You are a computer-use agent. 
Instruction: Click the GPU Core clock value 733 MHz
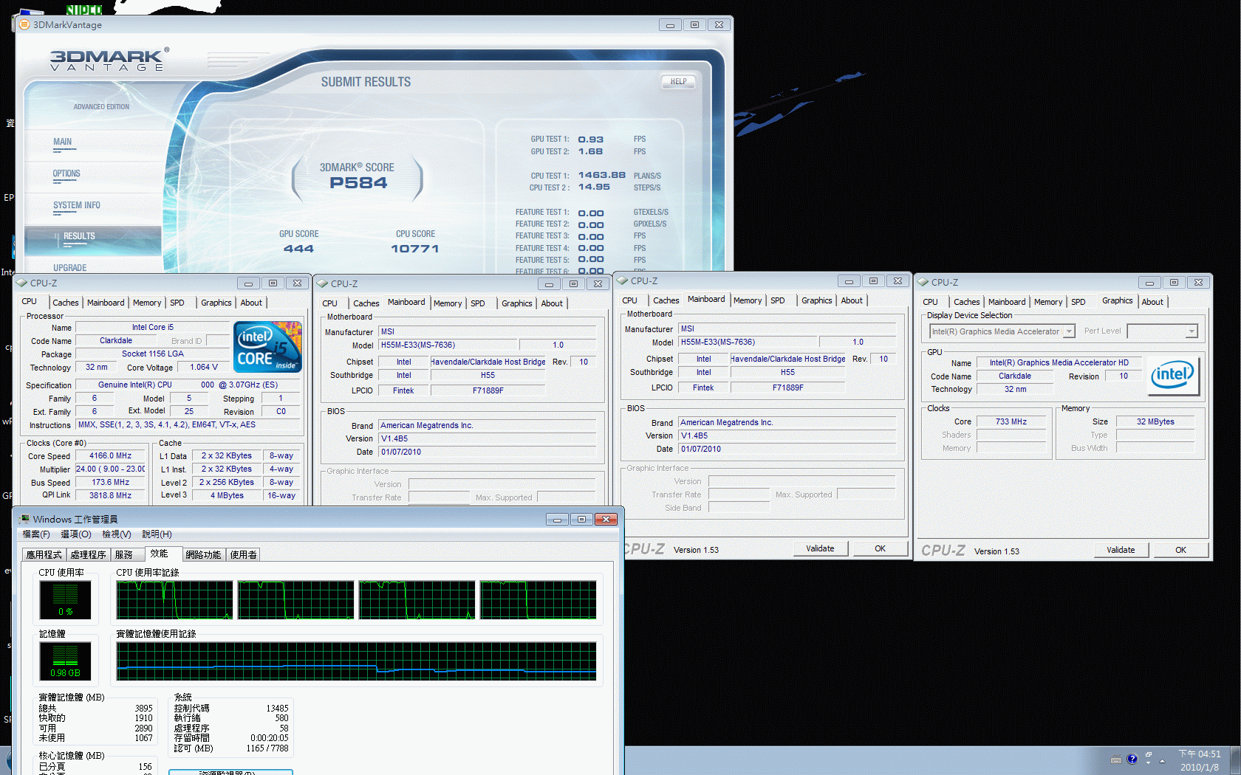tap(1011, 421)
